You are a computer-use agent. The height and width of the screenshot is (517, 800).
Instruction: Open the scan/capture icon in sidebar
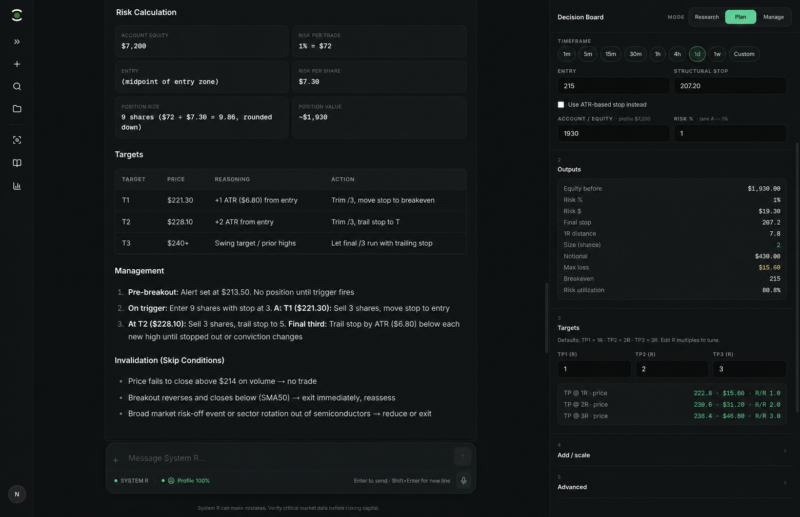click(x=17, y=140)
